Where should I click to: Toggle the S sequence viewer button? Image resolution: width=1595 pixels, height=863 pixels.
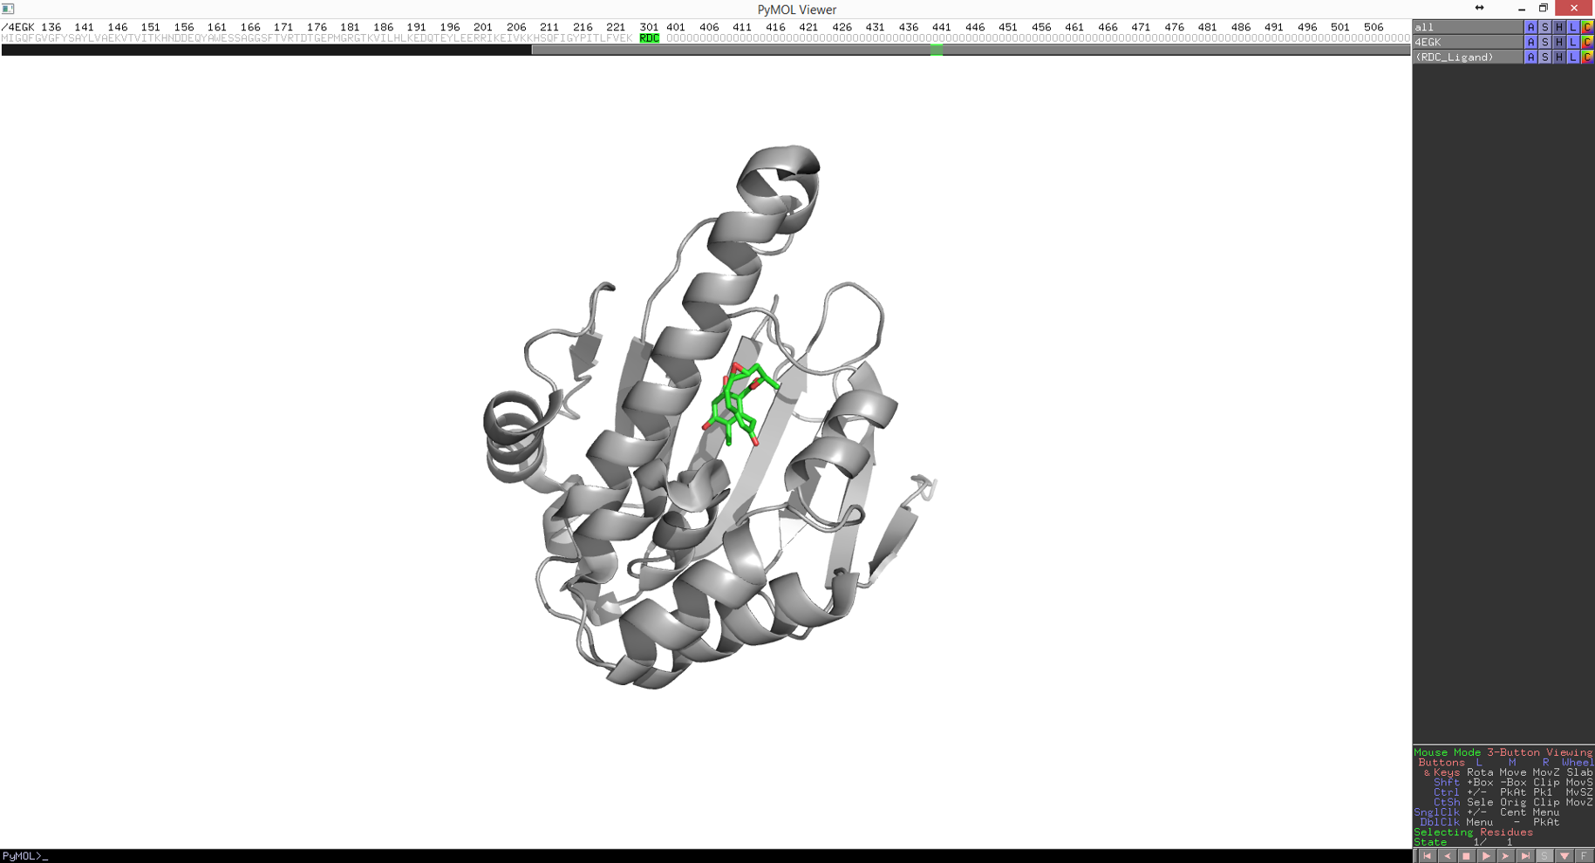(1544, 856)
